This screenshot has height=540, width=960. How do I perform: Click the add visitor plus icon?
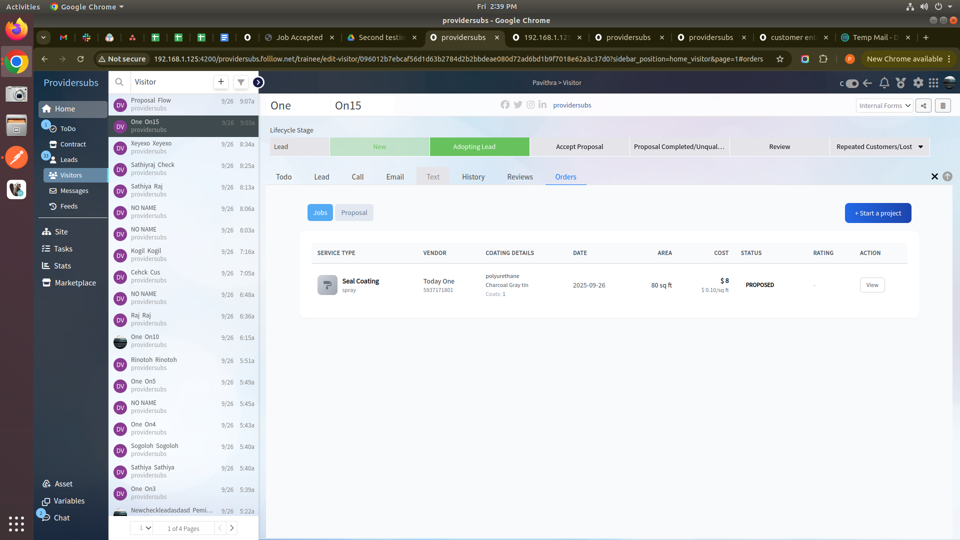click(221, 82)
